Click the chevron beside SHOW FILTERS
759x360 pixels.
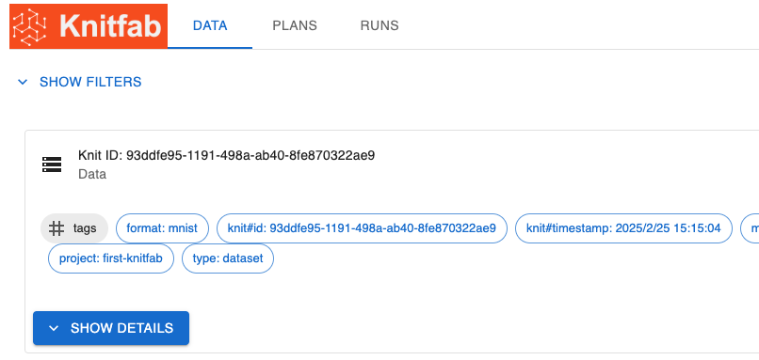[23, 82]
